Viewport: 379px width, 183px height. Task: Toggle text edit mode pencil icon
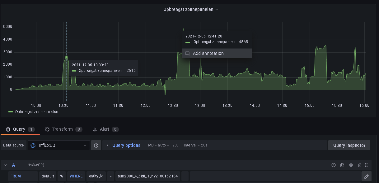[x=367, y=176]
